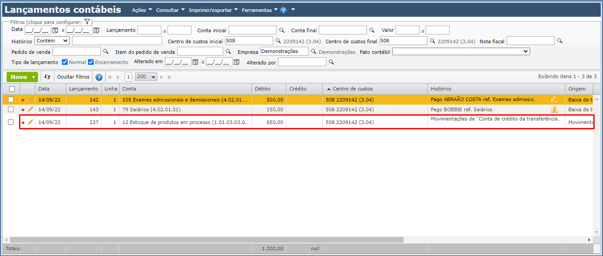Click the 650,00 debit value

point(275,122)
